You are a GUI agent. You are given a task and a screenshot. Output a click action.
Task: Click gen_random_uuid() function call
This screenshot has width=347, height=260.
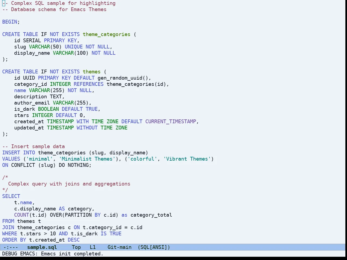pos(123,78)
